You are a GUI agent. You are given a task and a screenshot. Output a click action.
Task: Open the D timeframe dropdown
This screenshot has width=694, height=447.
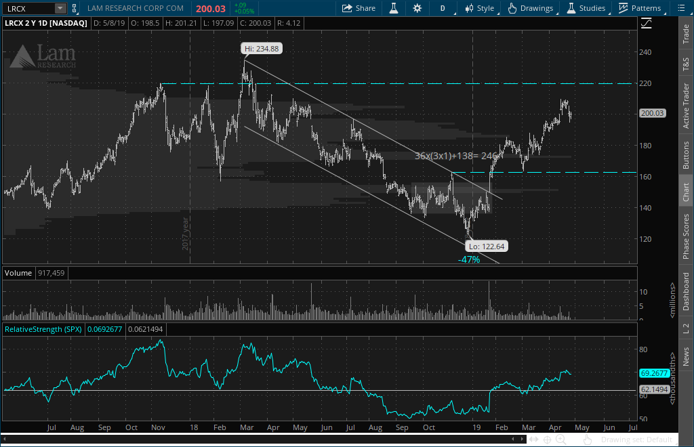443,8
